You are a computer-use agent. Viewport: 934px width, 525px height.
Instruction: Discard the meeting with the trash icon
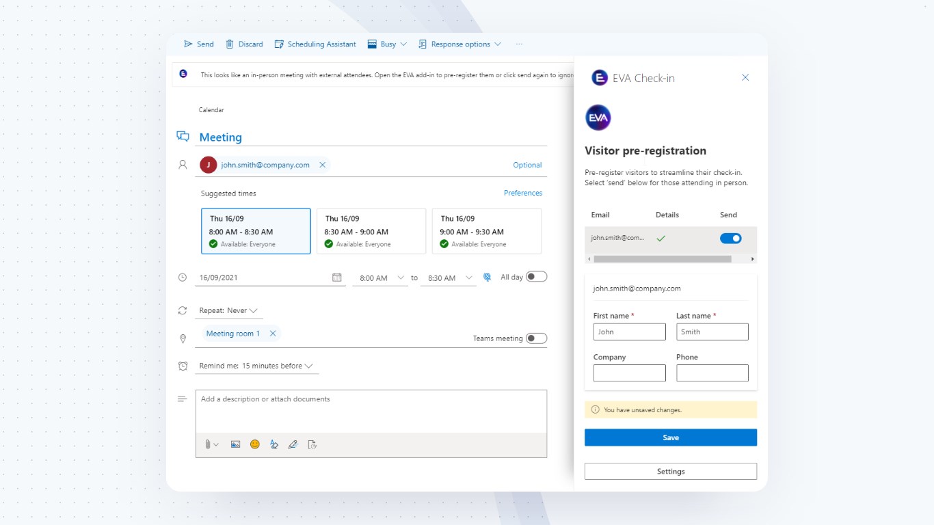230,44
